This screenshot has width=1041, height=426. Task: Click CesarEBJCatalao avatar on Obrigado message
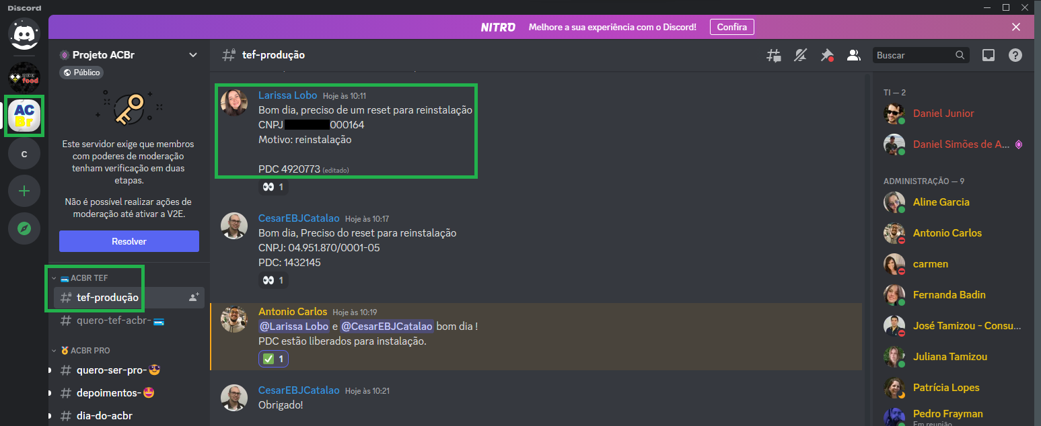click(x=234, y=398)
